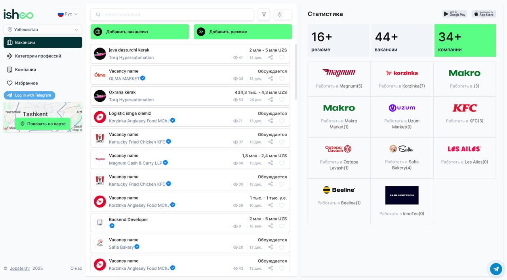Open the Рус language dropdown
507x280 pixels.
click(67, 14)
